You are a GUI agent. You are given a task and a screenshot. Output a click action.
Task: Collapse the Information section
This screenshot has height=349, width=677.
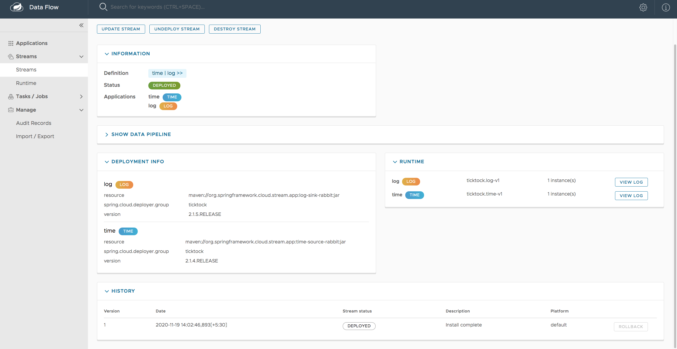(x=107, y=54)
